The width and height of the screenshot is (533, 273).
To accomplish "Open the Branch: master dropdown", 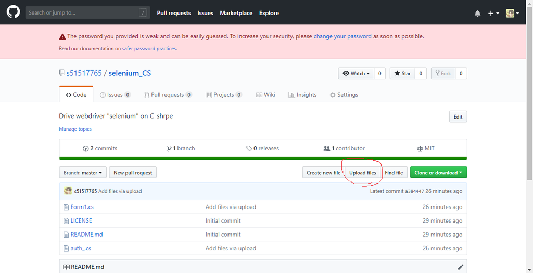I will click(x=83, y=173).
